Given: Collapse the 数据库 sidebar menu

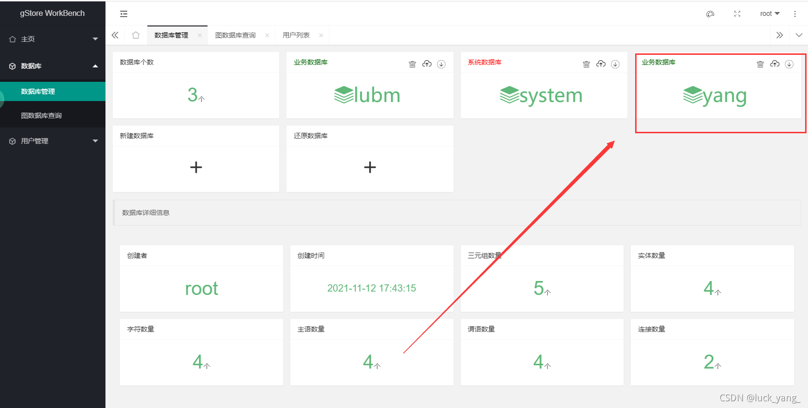Looking at the screenshot, I should point(53,66).
